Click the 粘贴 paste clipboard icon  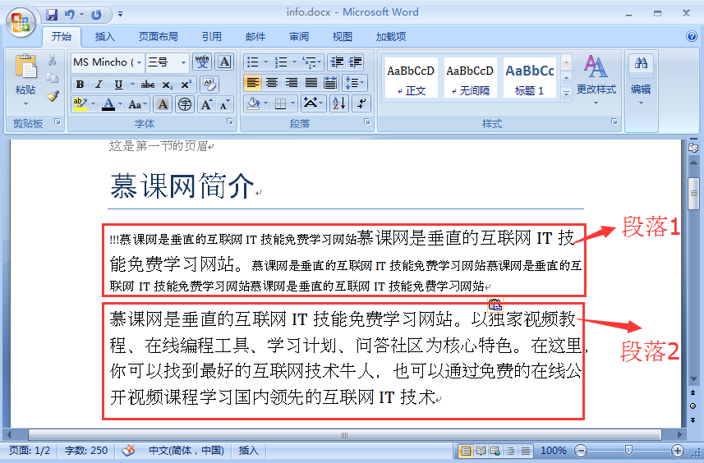coord(25,66)
